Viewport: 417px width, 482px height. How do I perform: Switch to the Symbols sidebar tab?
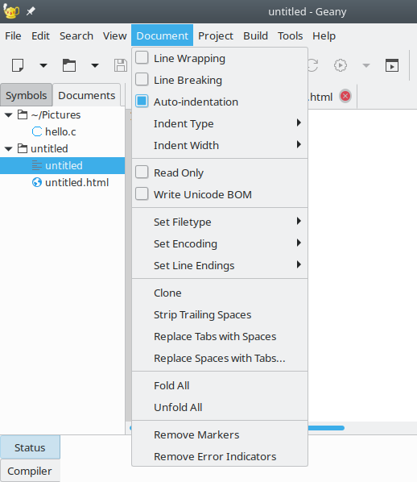pyautogui.click(x=26, y=95)
